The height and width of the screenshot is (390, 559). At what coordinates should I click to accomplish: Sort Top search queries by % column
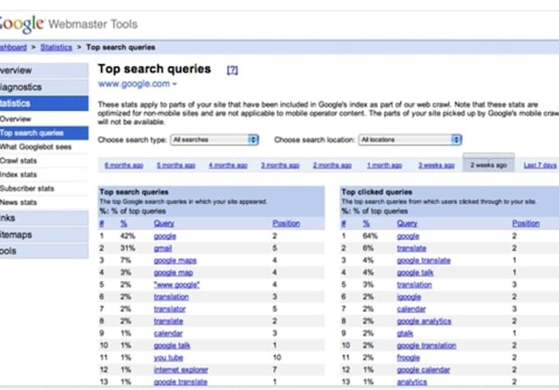(123, 223)
